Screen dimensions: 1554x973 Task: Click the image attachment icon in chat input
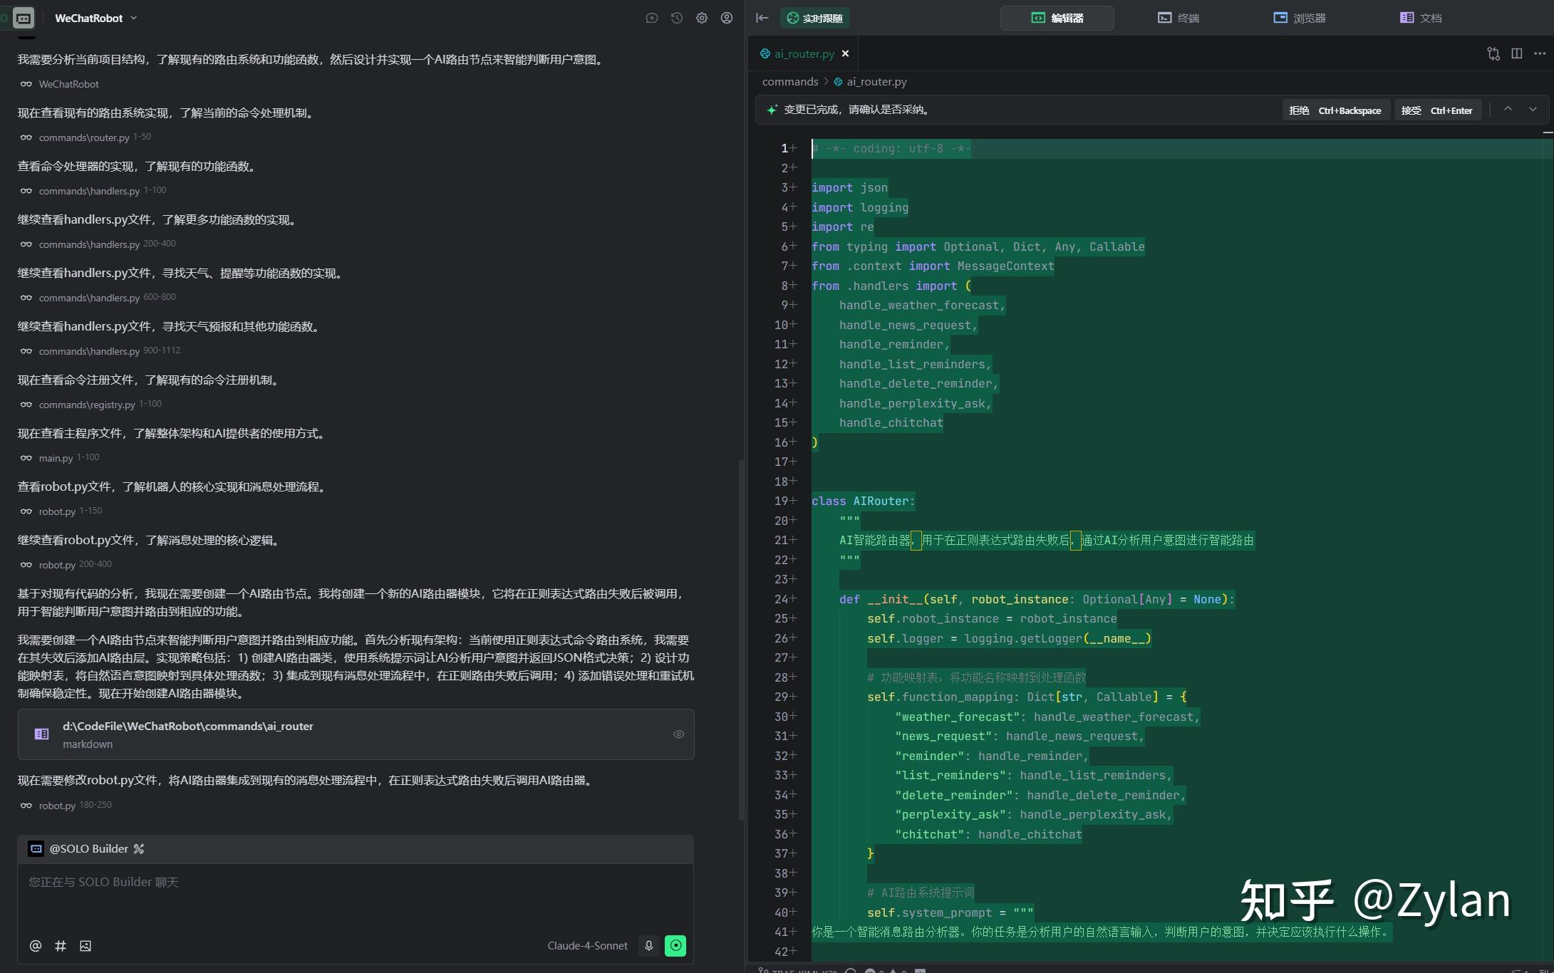[86, 946]
